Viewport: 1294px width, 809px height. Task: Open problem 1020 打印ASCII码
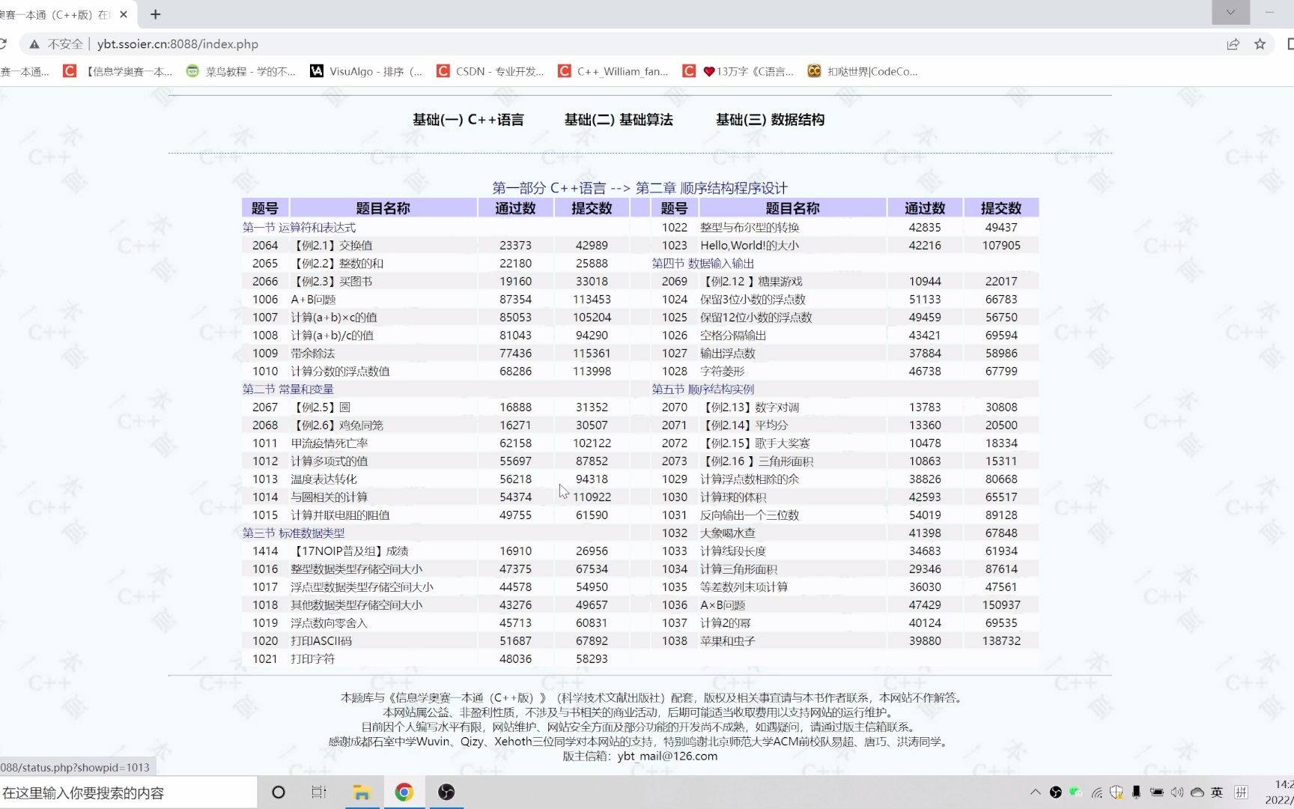point(321,641)
